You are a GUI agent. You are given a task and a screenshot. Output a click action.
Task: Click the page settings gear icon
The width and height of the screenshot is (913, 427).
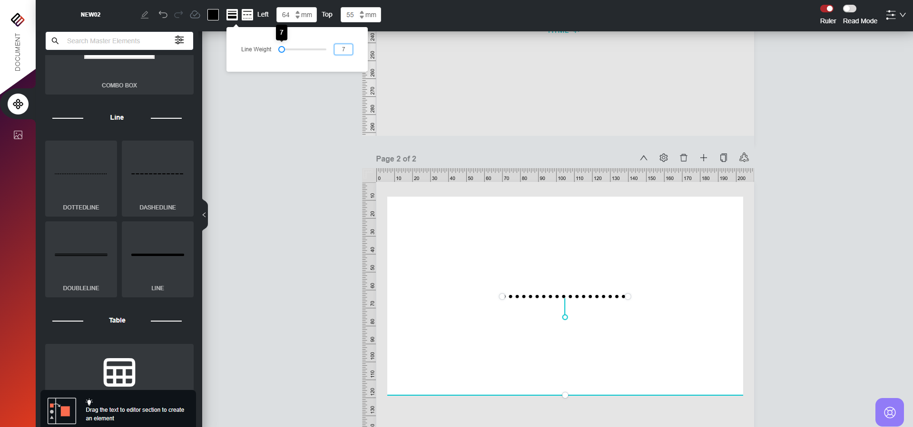(663, 158)
